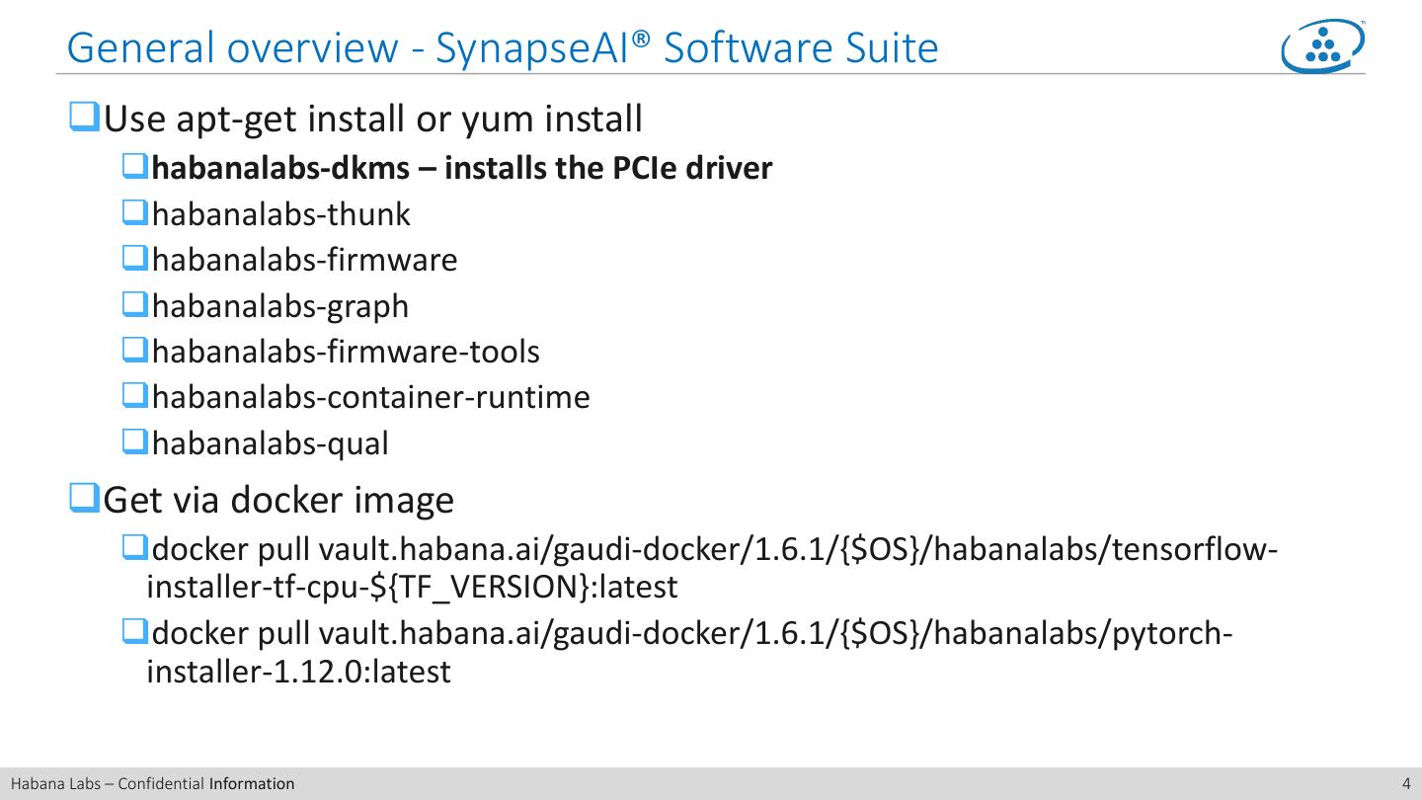Image resolution: width=1422 pixels, height=800 pixels.
Task: Click the tensorflow docker pull command text
Action: click(711, 567)
